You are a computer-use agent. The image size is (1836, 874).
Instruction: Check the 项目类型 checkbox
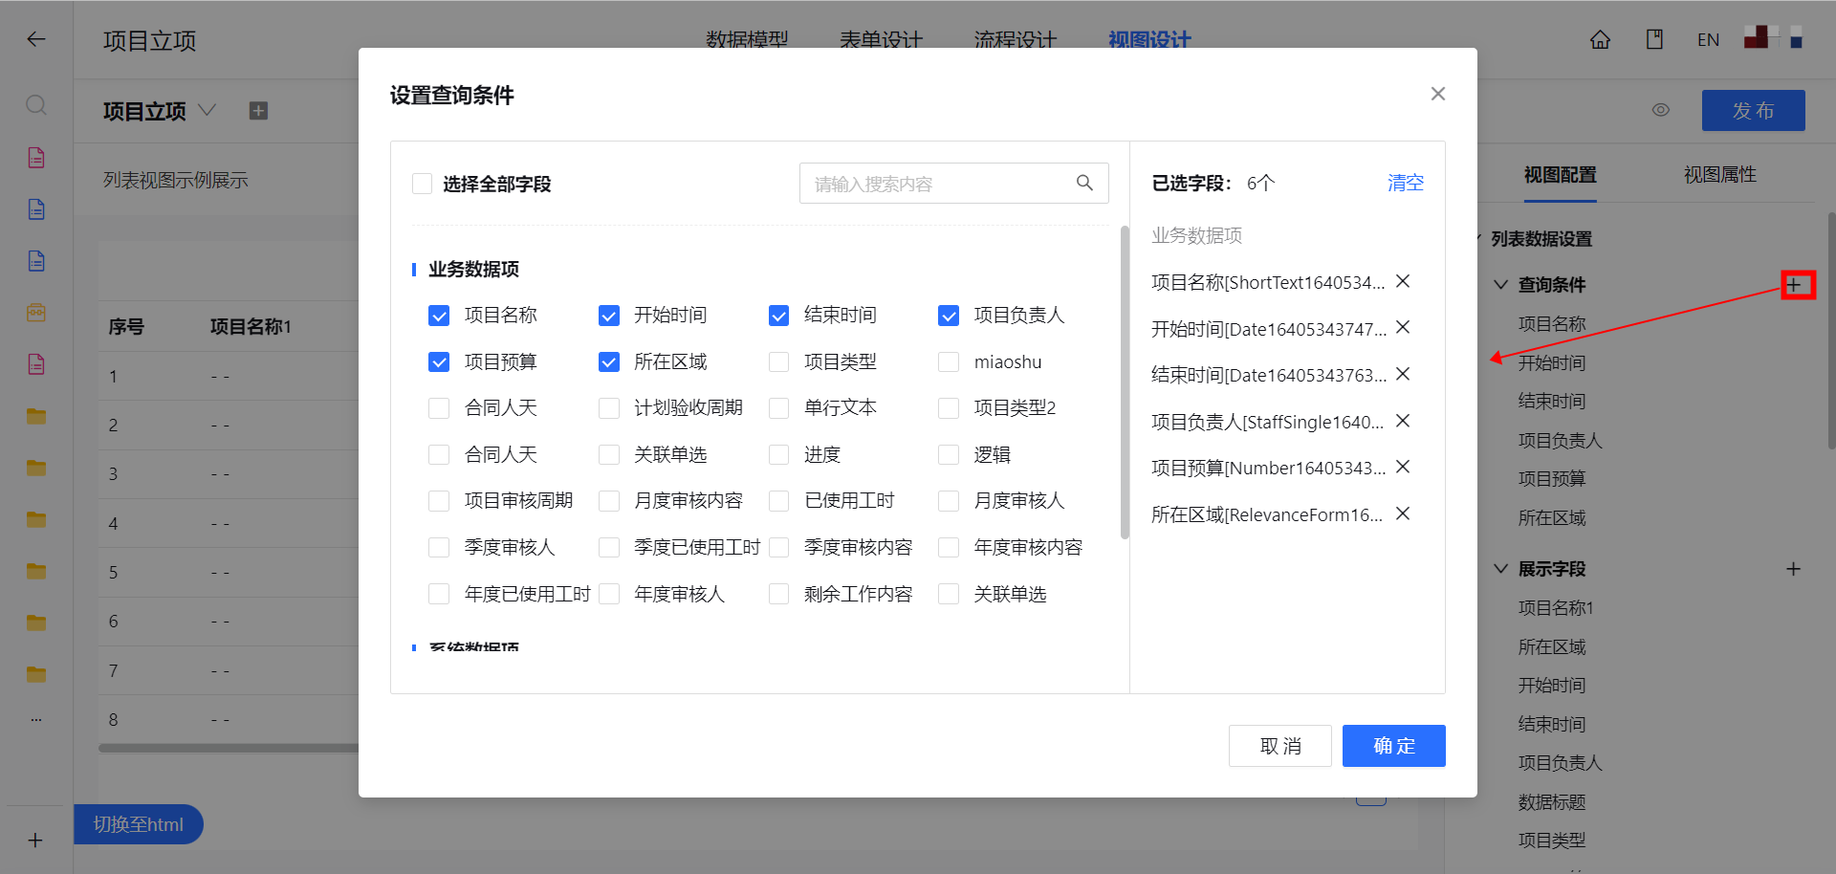779,361
